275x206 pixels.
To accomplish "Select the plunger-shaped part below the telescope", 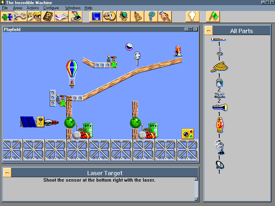I will (x=220, y=52).
